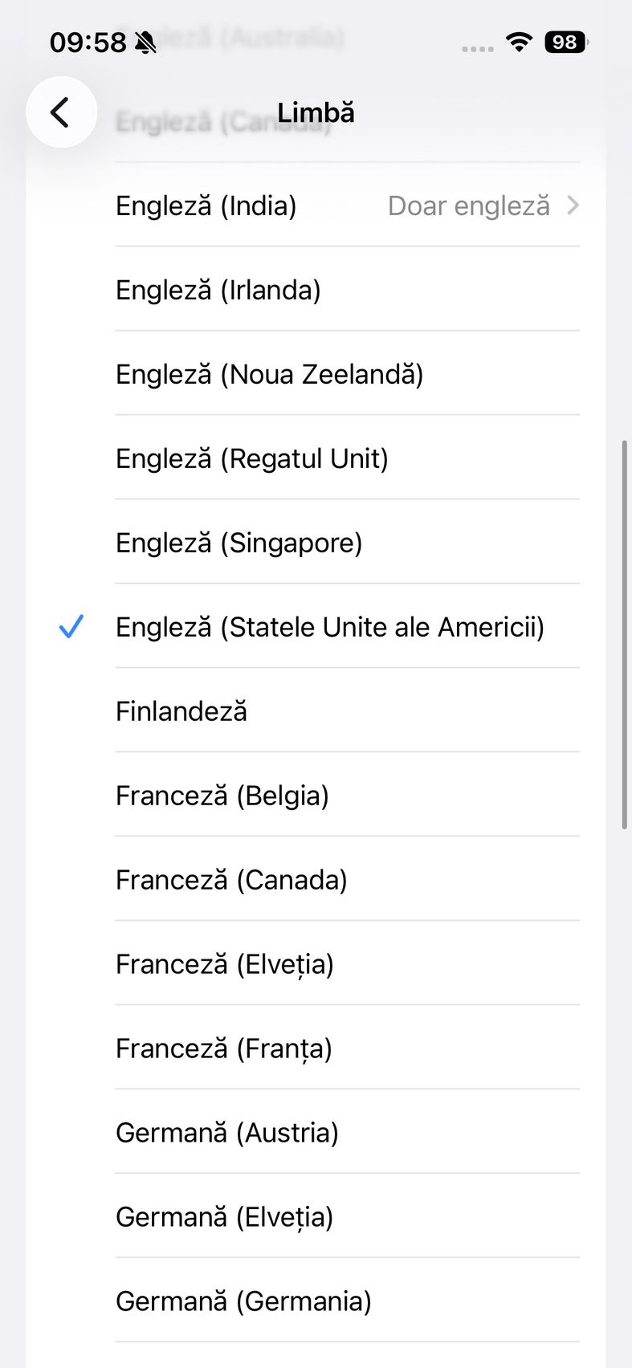632x1368 pixels.
Task: Select Engleză (Irlanda) language
Action: coord(218,290)
